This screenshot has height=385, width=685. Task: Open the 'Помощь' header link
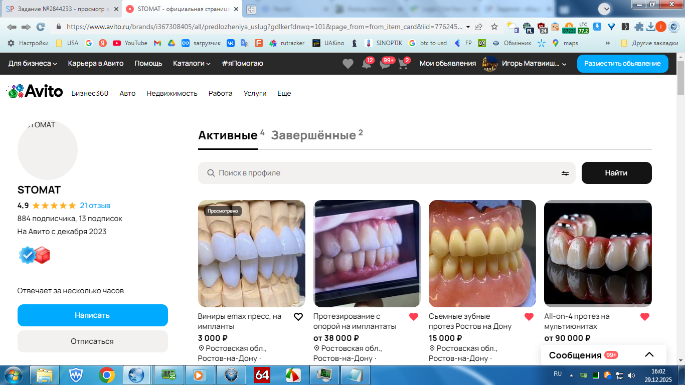[x=148, y=64]
